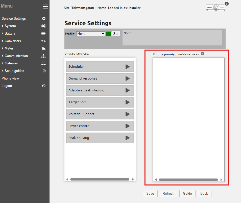241x203 pixels.
Task: Open the Pixii box device icon
Action: tap(216, 8)
